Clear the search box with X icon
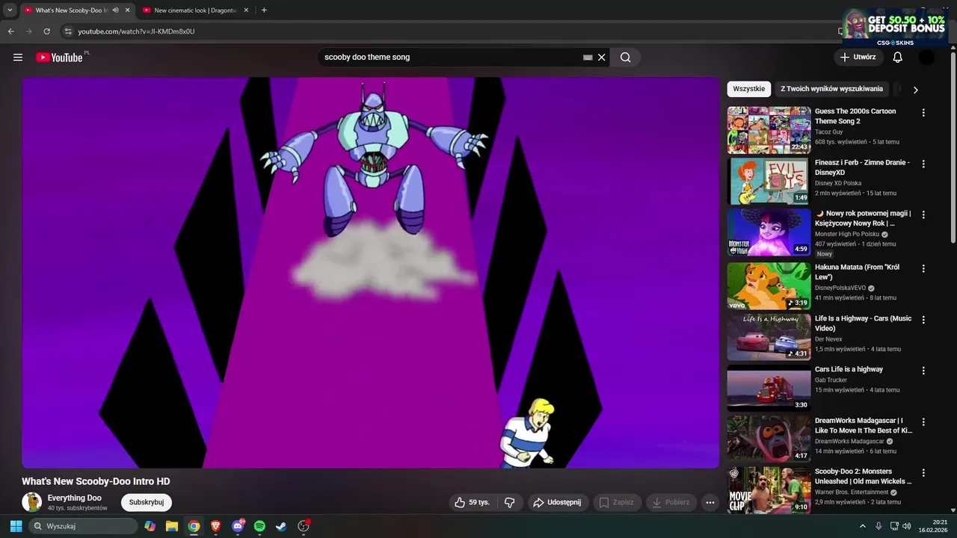This screenshot has height=538, width=957. (601, 58)
